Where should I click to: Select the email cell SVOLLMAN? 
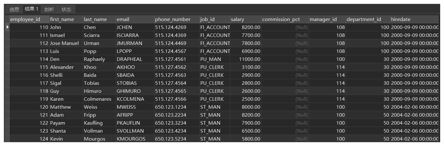(135, 131)
